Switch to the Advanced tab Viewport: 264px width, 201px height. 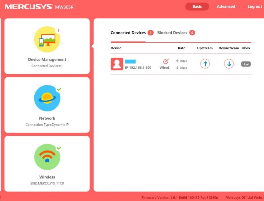226,7
